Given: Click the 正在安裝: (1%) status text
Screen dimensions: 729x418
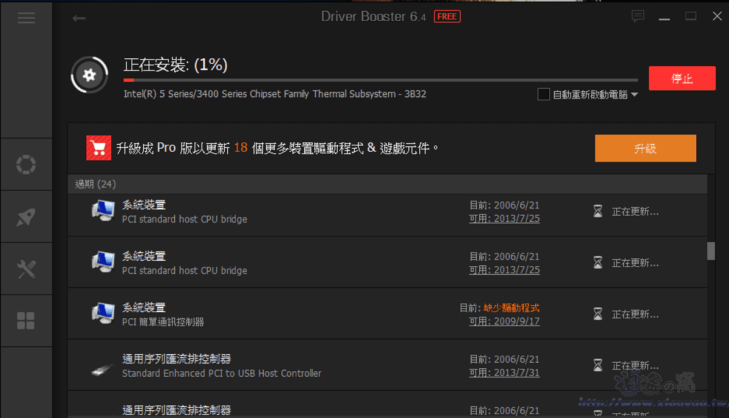Looking at the screenshot, I should (x=176, y=65).
